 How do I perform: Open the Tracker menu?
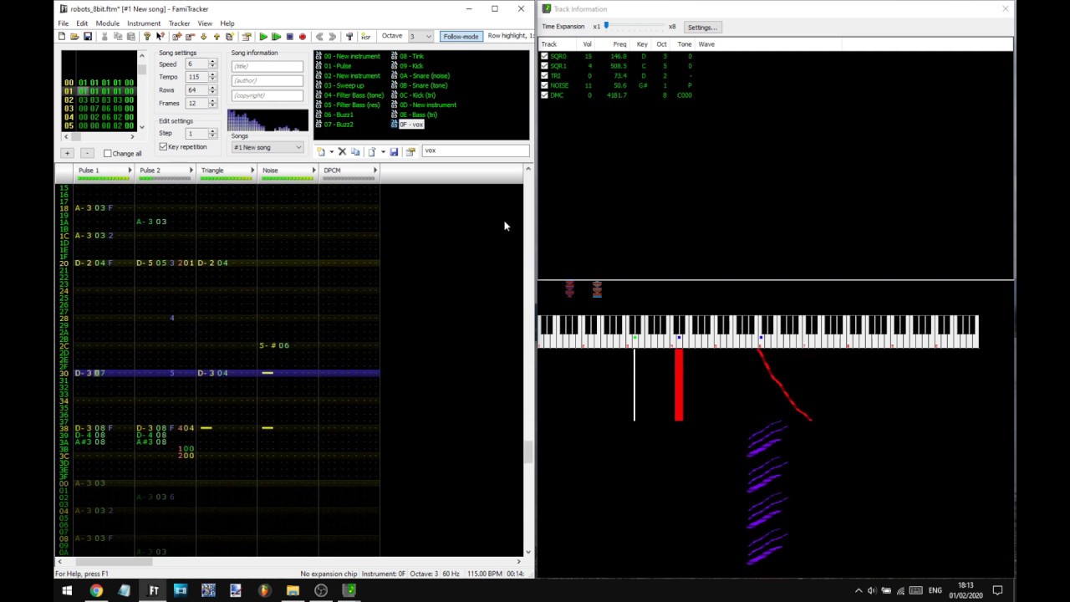pos(179,23)
